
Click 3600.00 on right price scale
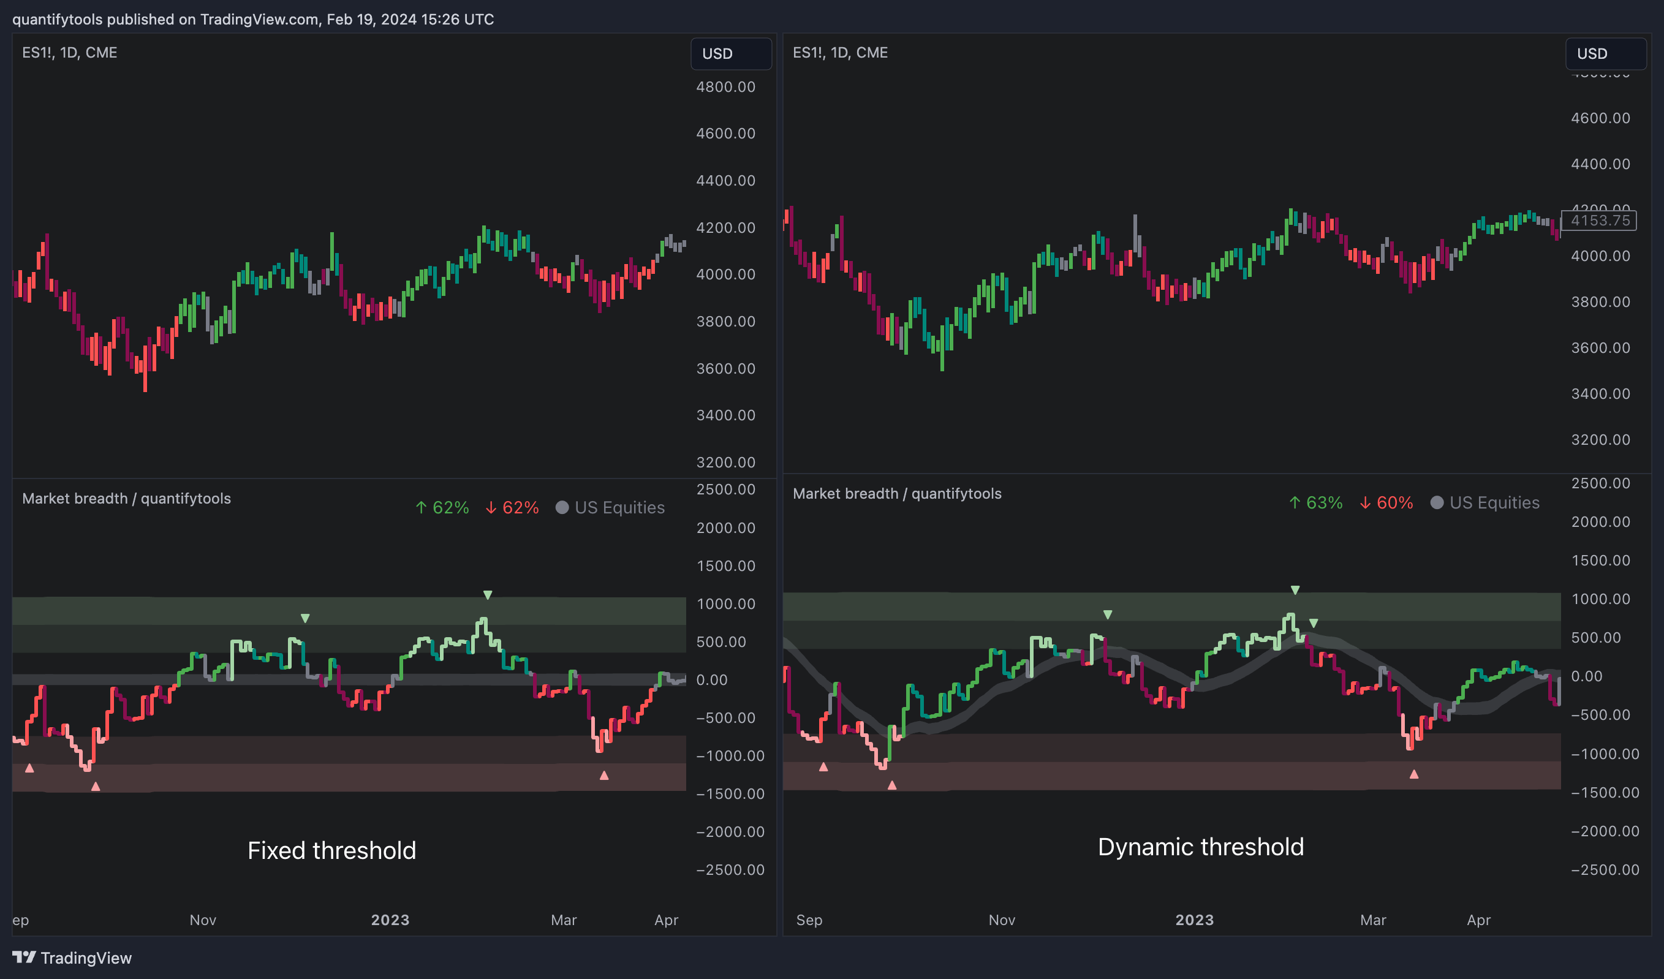coord(1601,347)
